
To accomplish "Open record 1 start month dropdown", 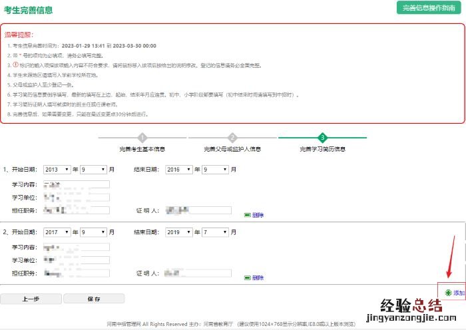I will tap(93, 170).
